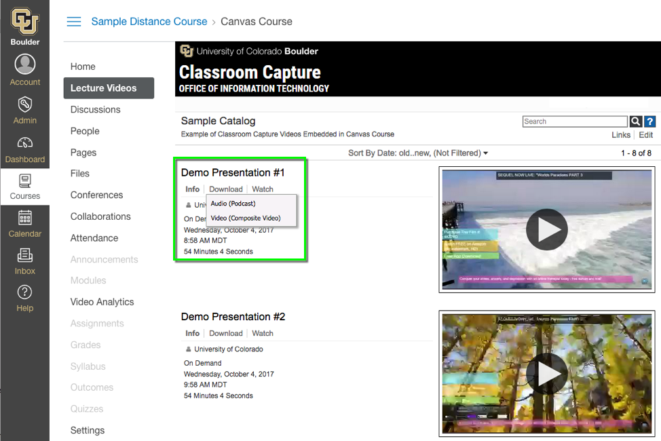Screen dimensions: 661x441
Task: Click the Sample Distance Course breadcrumb
Action: pos(149,22)
